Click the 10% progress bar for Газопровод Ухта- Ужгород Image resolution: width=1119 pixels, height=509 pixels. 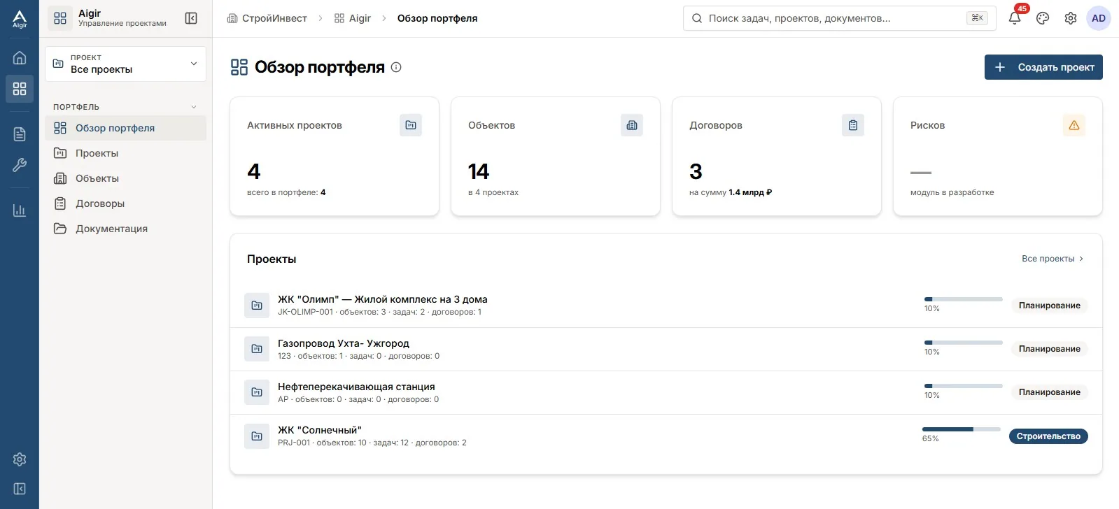coord(964,343)
